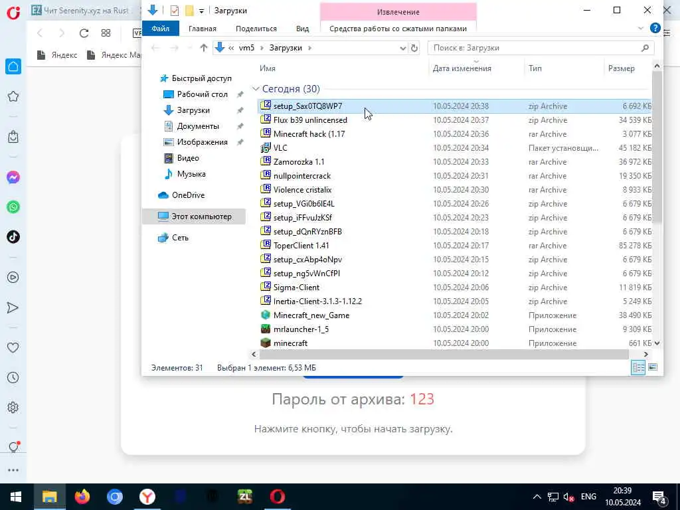The height and width of the screenshot is (510, 680).
Task: Click the horizontal scrollbar of file list
Action: point(444,355)
